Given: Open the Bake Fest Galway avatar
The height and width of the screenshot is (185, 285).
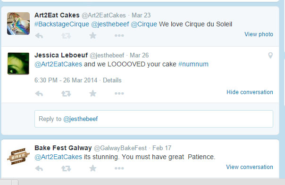Looking at the screenshot, I should [x=18, y=156].
